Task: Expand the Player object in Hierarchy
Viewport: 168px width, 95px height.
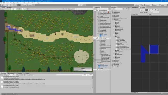Action: click(x=98, y=16)
